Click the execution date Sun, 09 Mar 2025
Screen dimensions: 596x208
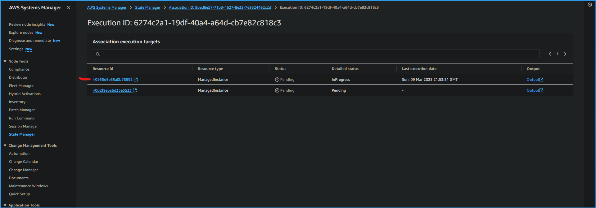[x=430, y=80]
